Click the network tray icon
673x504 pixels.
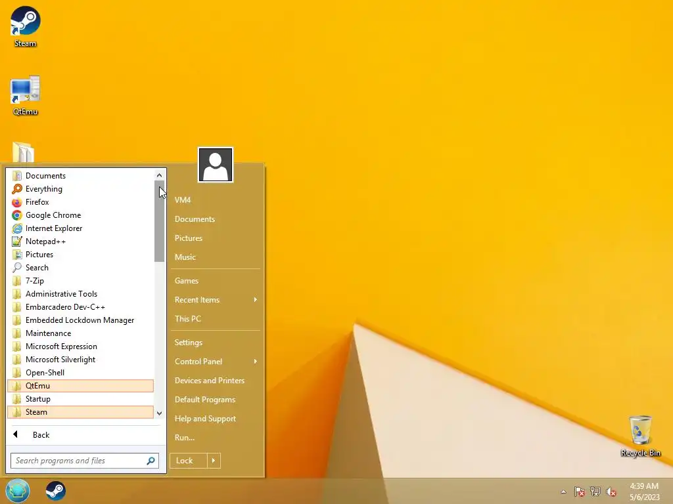[x=595, y=492]
